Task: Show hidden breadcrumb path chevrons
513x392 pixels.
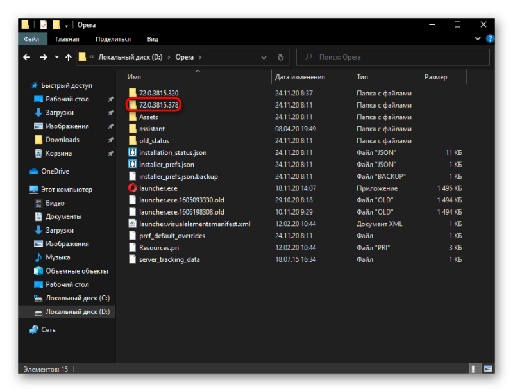Action: [x=92, y=57]
